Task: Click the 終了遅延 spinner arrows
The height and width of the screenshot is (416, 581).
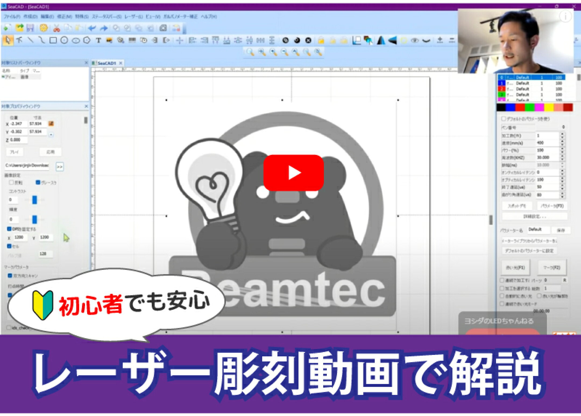Action: (x=562, y=187)
